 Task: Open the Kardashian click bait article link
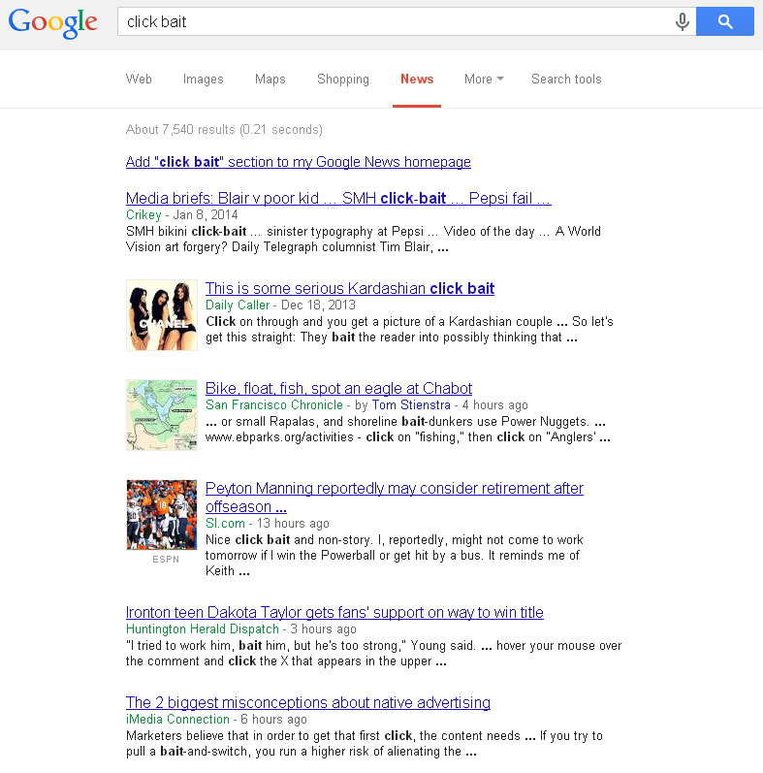349,288
